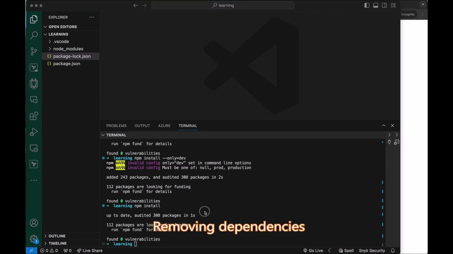Maximize the panel size chevron

[x=384, y=126]
